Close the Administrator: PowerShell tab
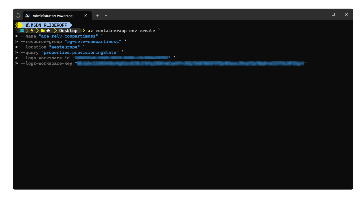This screenshot has width=361, height=197. [86, 15]
